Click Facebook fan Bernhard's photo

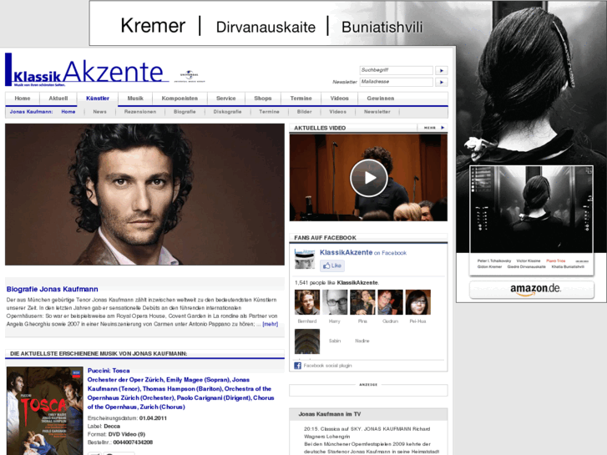click(x=307, y=302)
